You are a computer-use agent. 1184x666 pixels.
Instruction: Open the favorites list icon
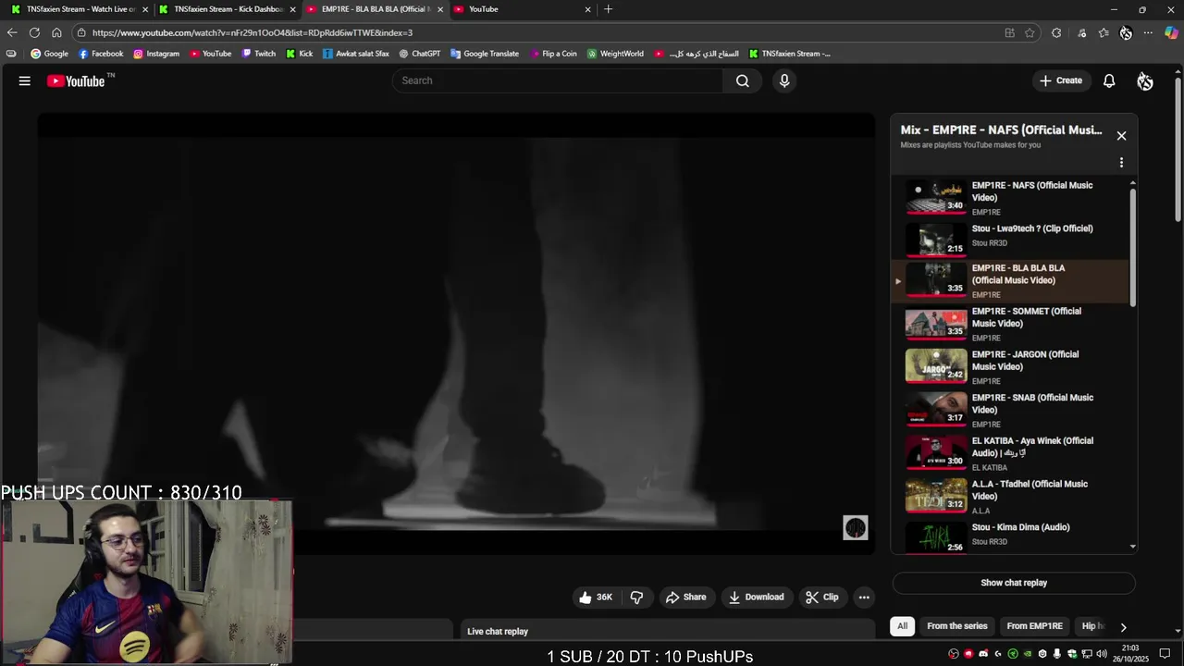tap(1104, 32)
